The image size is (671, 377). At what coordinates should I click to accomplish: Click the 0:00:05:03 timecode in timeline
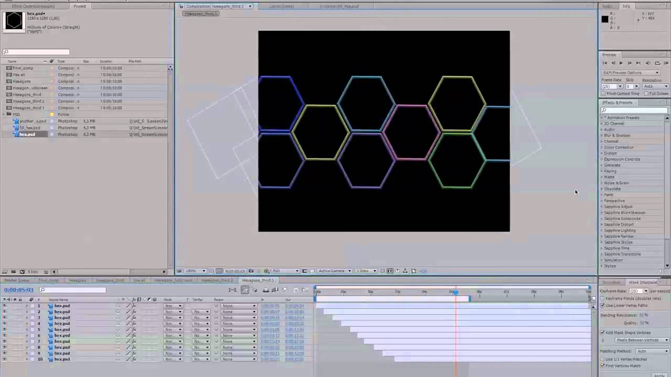pyautogui.click(x=18, y=290)
